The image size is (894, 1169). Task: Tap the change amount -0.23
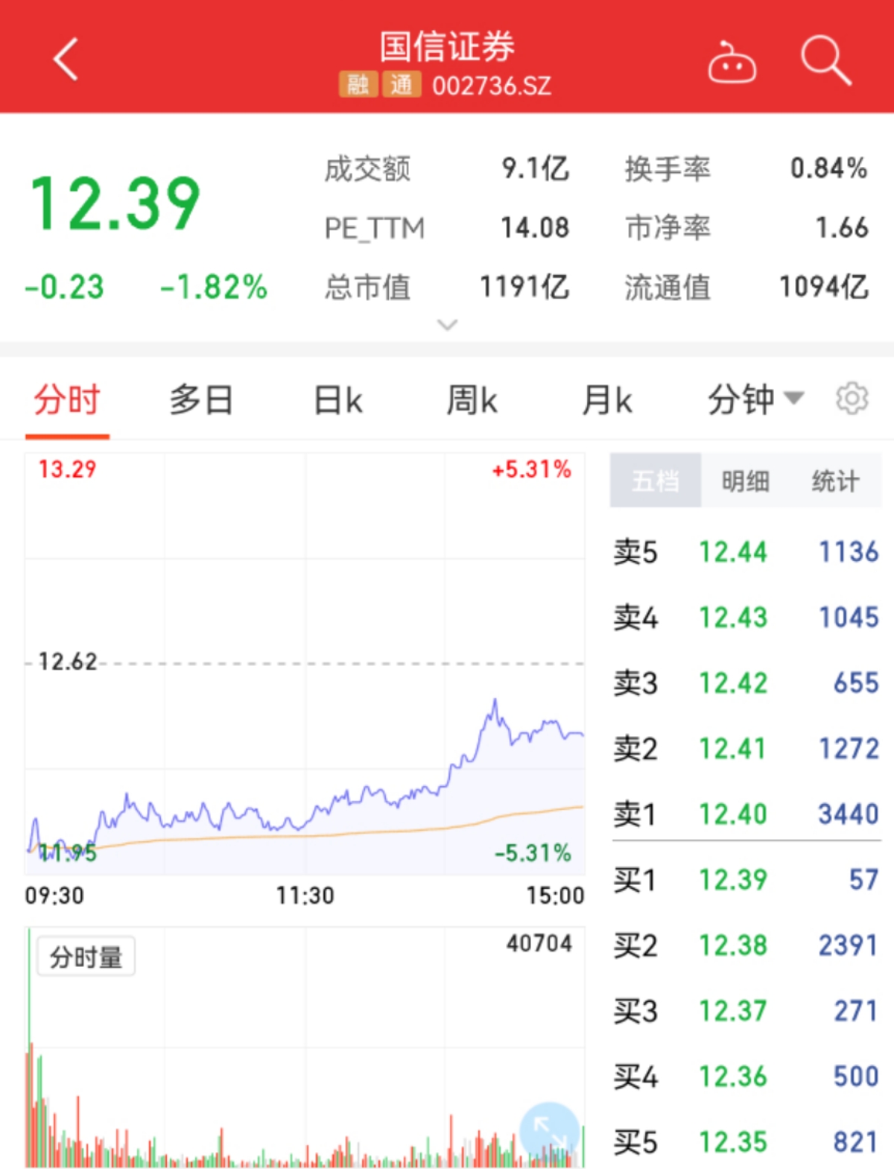(64, 287)
